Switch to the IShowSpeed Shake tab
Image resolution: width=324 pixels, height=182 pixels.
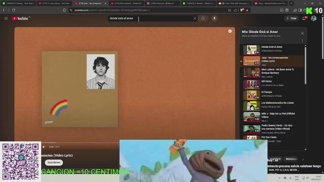click(x=126, y=3)
